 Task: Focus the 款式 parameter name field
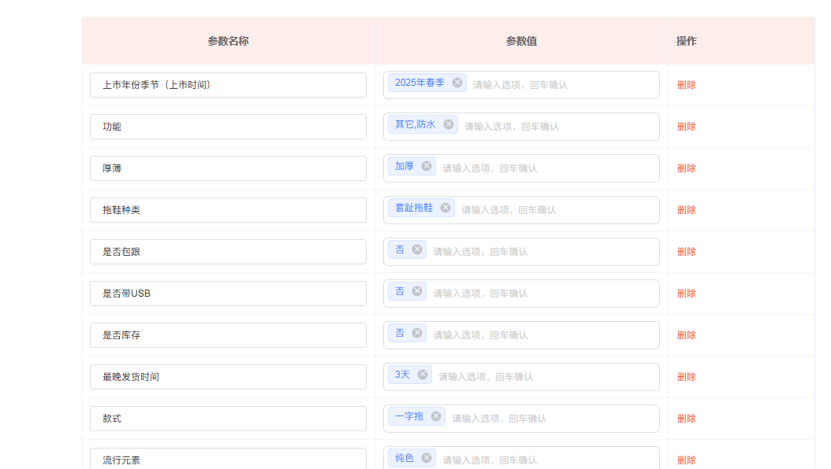coord(228,419)
